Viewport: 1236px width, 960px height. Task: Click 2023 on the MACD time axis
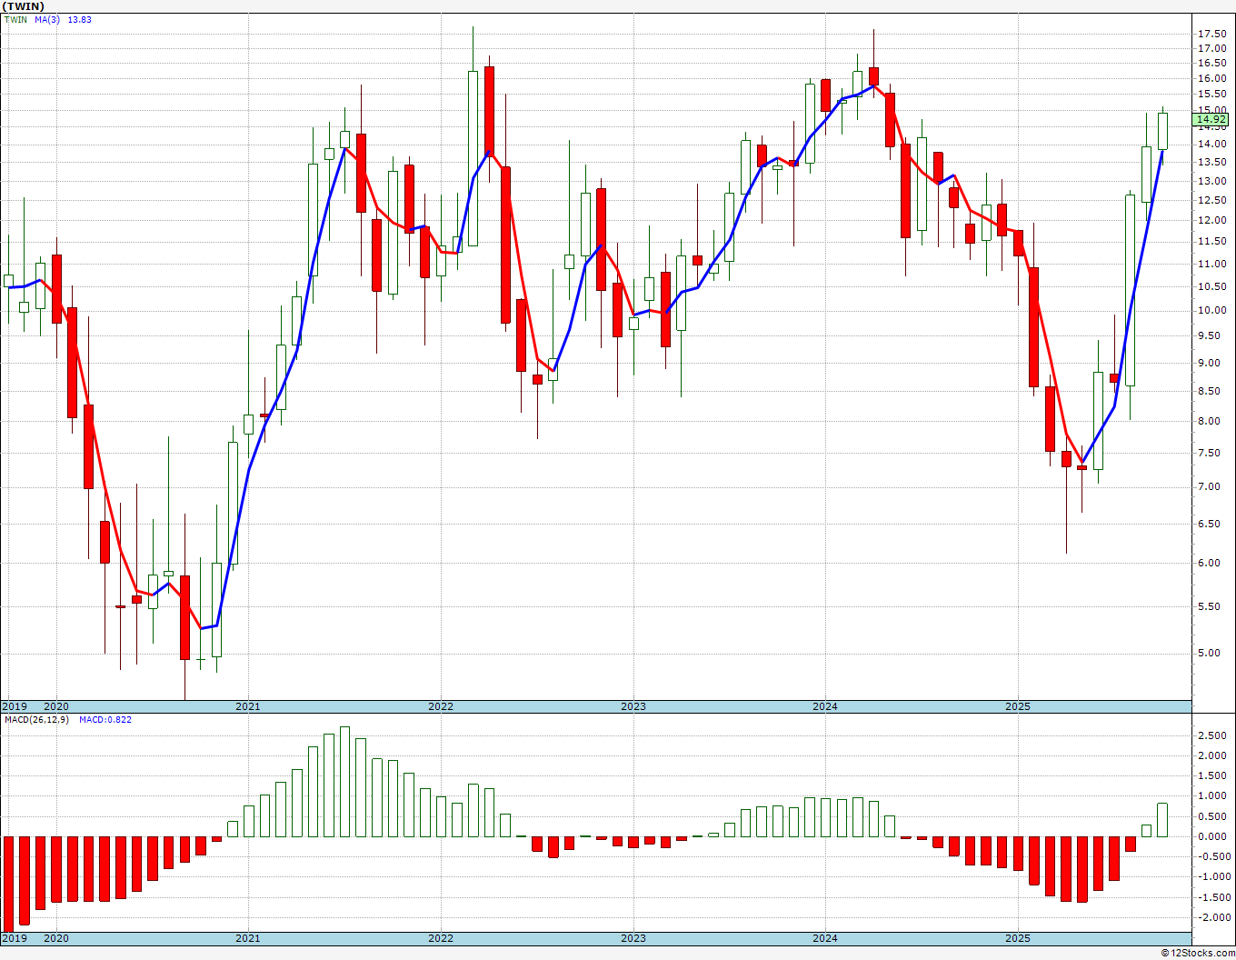(x=633, y=938)
